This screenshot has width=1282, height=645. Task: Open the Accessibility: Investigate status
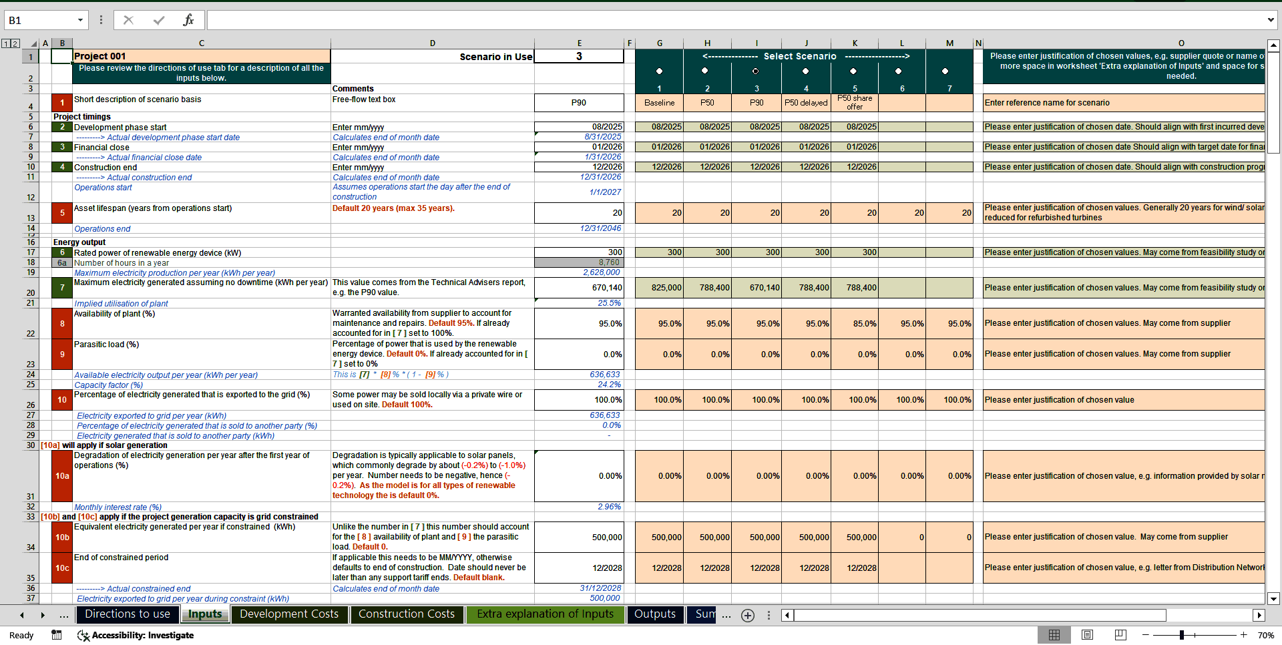[x=136, y=635]
